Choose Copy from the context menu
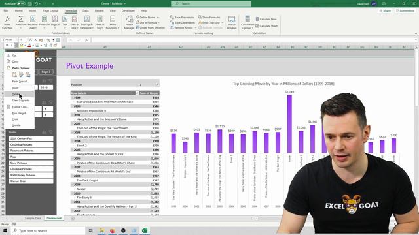Image resolution: width=419 pixels, height=235 pixels. pyautogui.click(x=19, y=61)
